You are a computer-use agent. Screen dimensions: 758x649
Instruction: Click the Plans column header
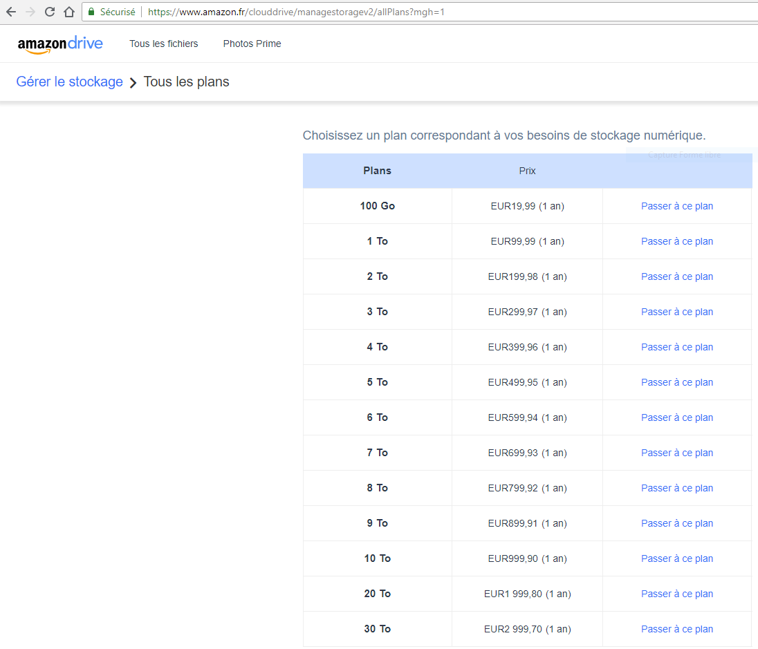click(377, 171)
